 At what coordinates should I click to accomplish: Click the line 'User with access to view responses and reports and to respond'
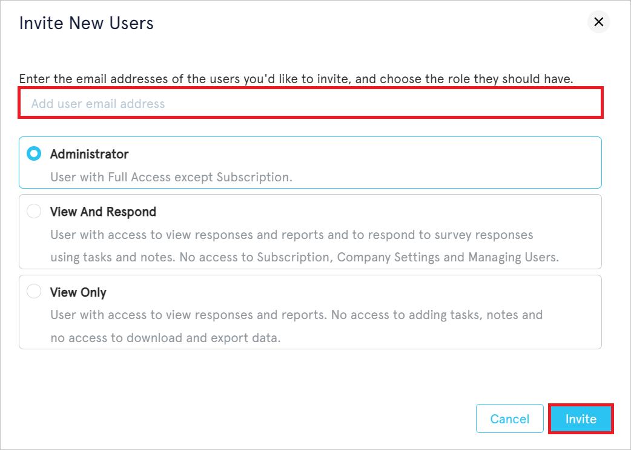[x=292, y=235]
